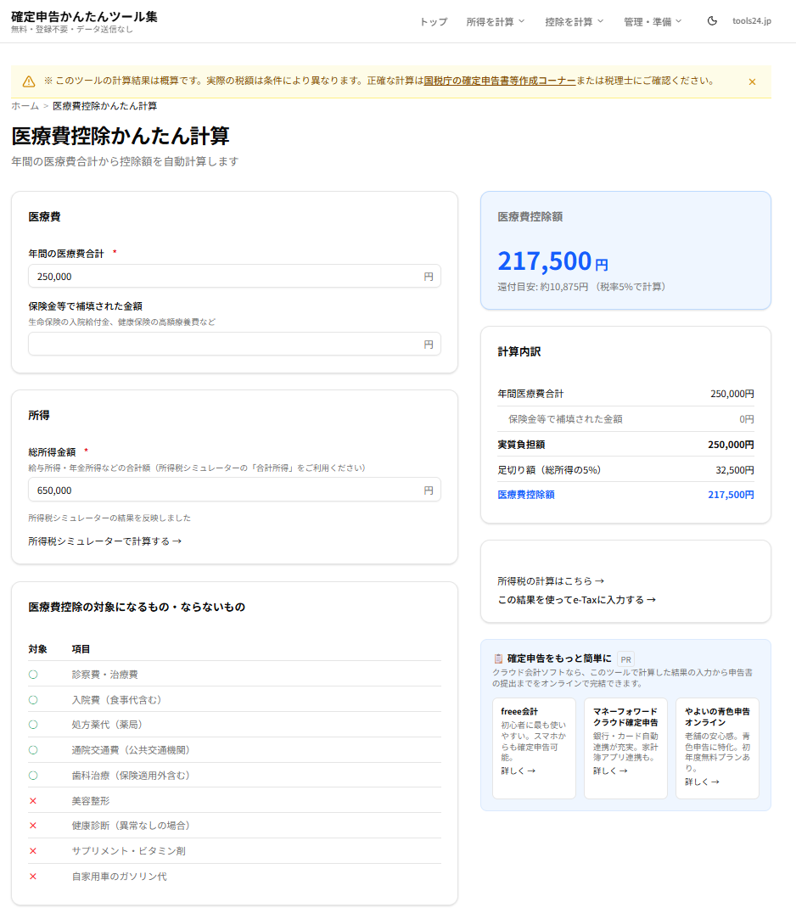Image resolution: width=796 pixels, height=919 pixels.
Task: Open やよいの青色申告オンライン details link
Action: coord(702,782)
